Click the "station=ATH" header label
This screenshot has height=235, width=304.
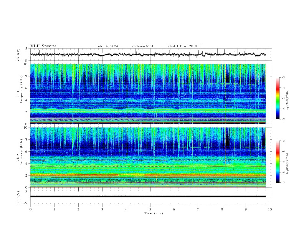(x=142, y=46)
